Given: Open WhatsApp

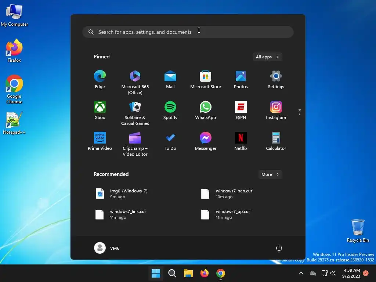Looking at the screenshot, I should click(x=206, y=111).
